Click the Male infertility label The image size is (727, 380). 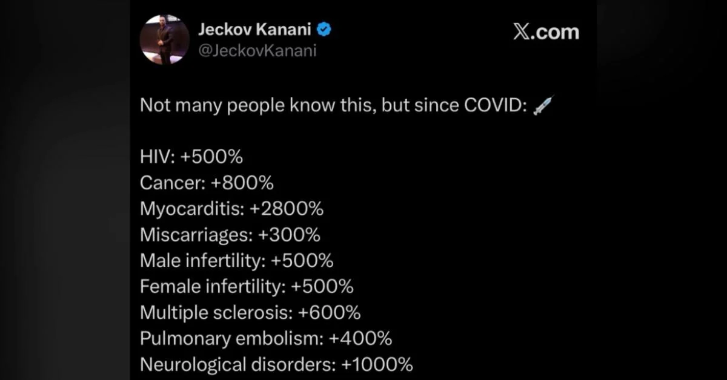point(202,261)
